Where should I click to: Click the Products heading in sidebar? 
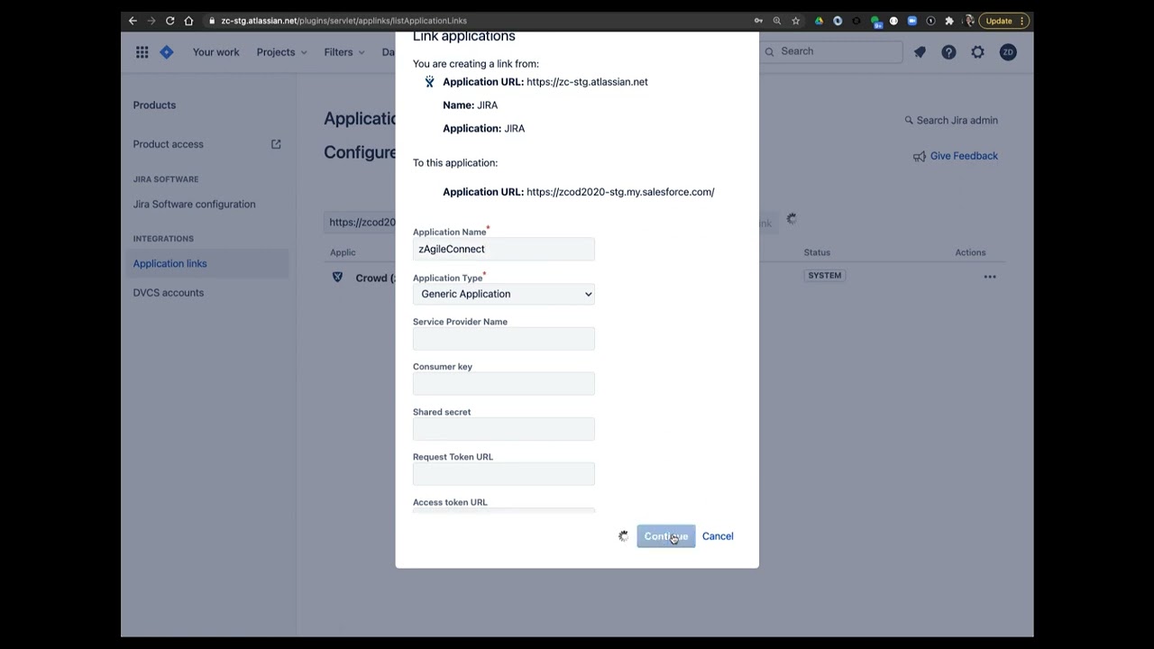(x=154, y=105)
